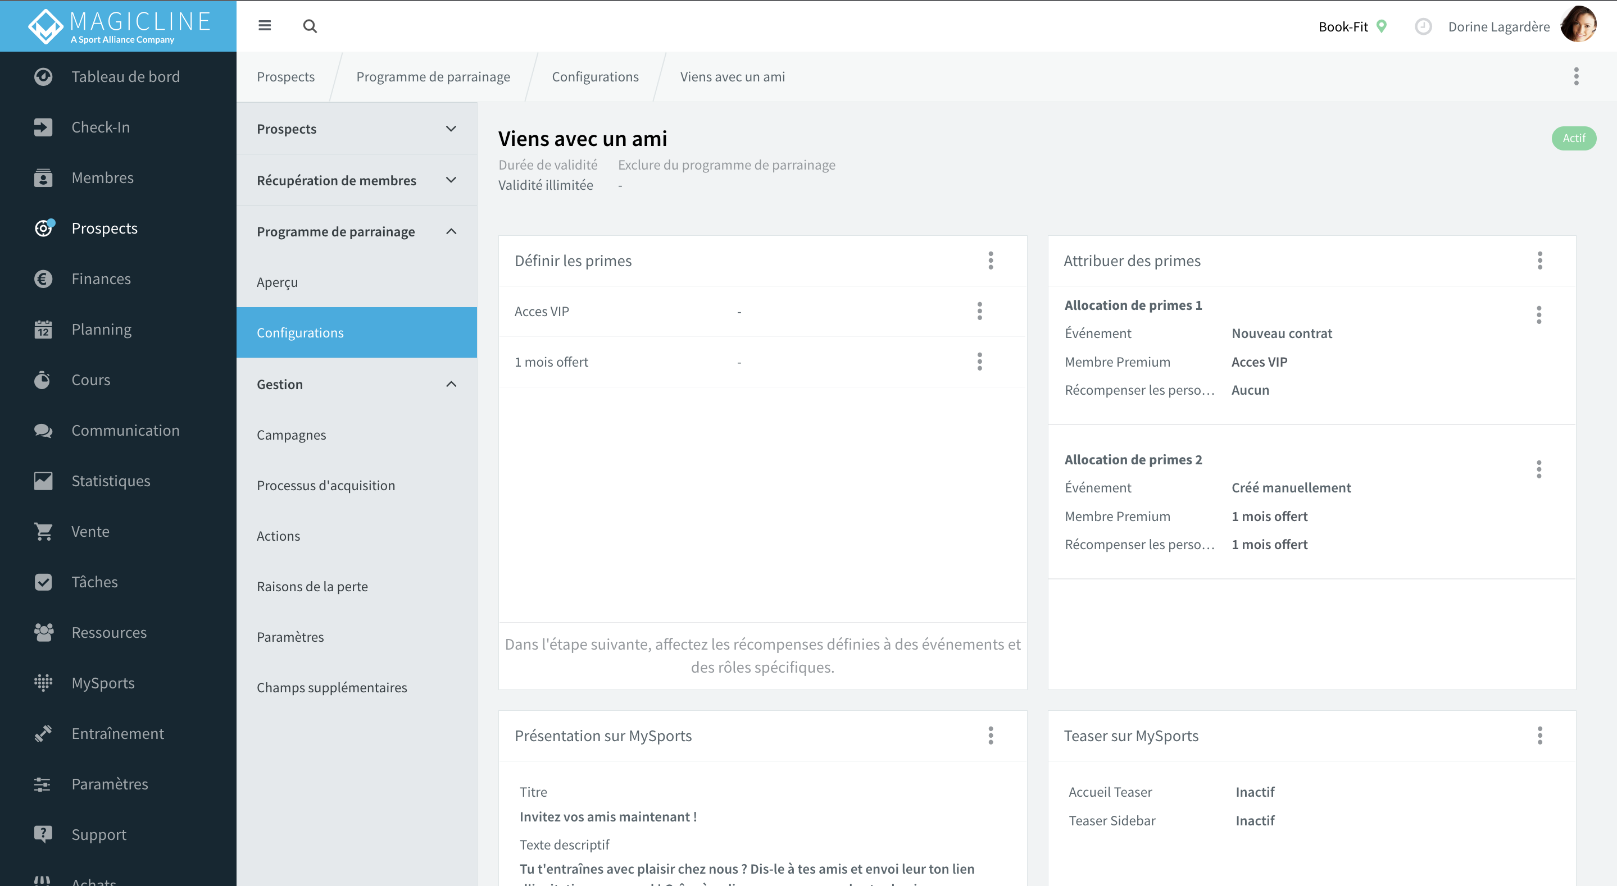Collapse Programme de parrainage section
Screen dimensions: 1617x886
click(451, 231)
